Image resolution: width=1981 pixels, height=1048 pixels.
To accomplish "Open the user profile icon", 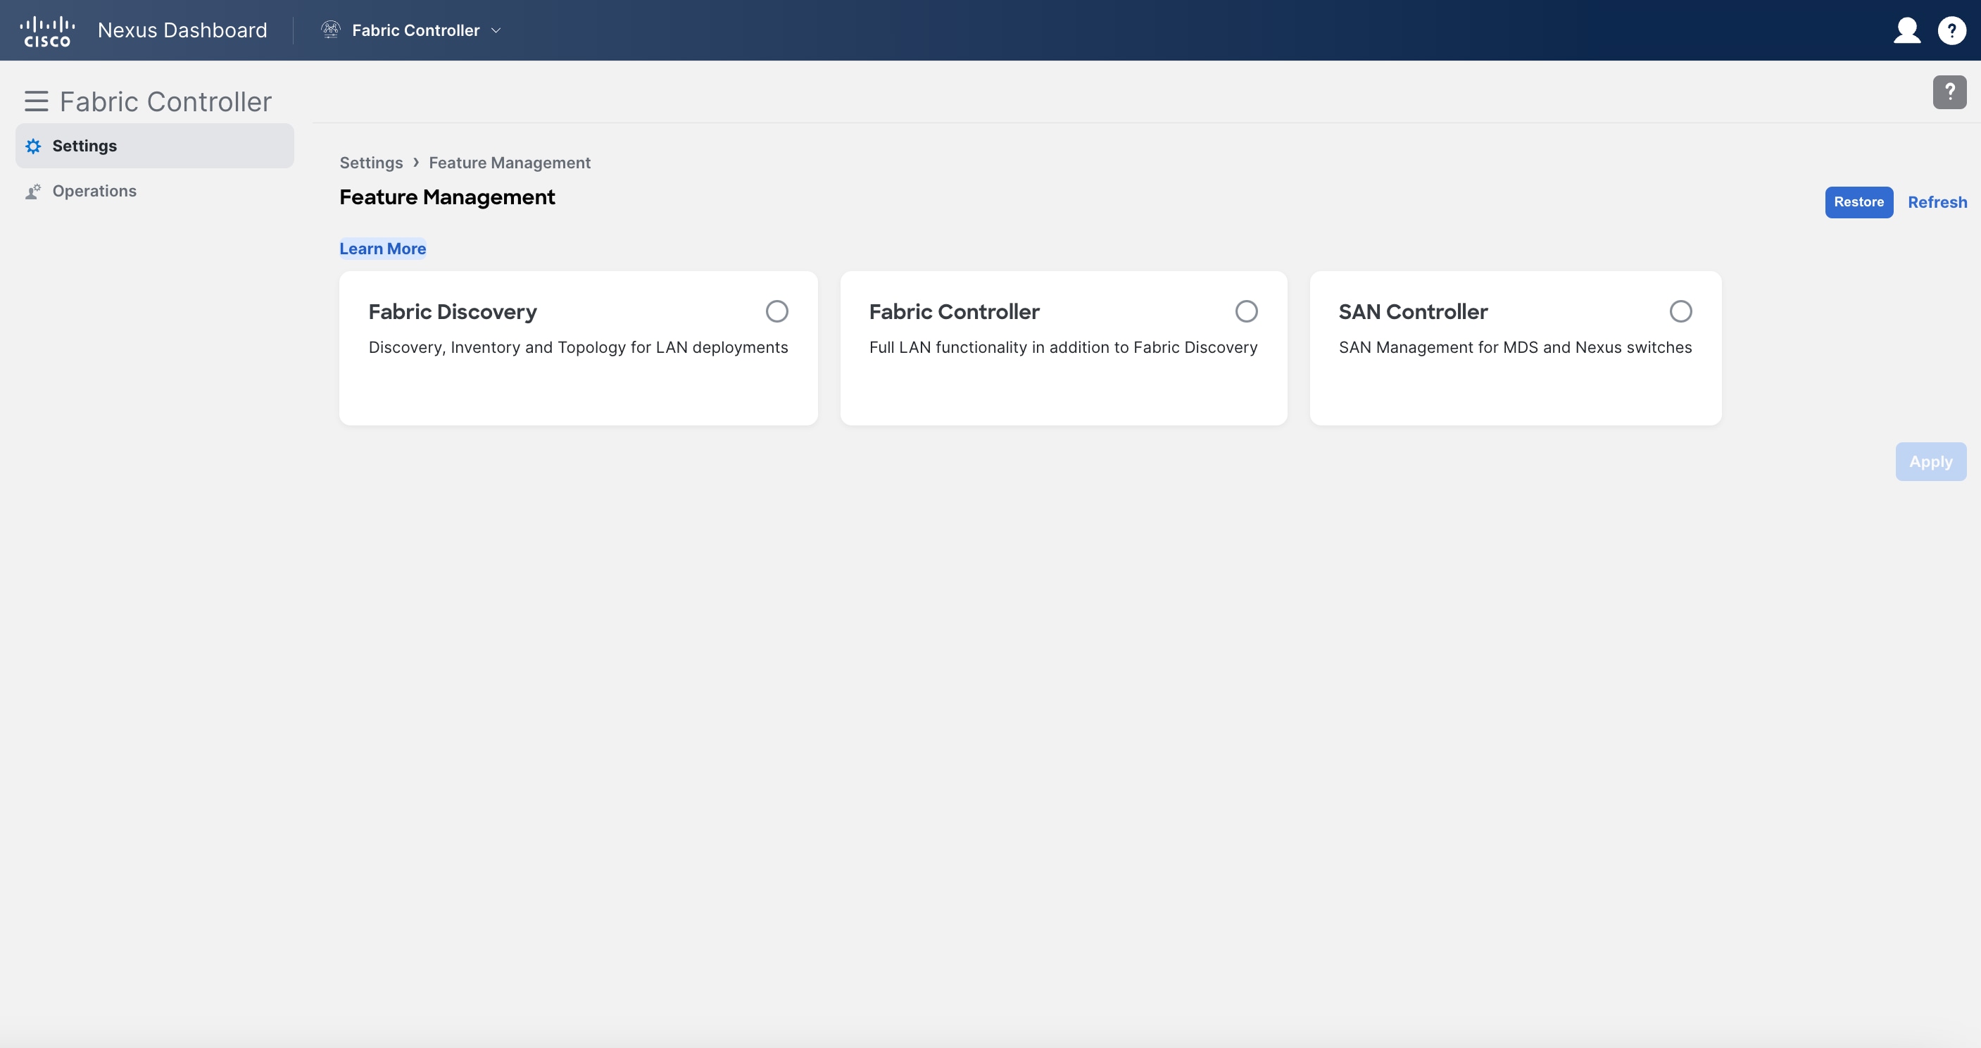I will 1906,30.
